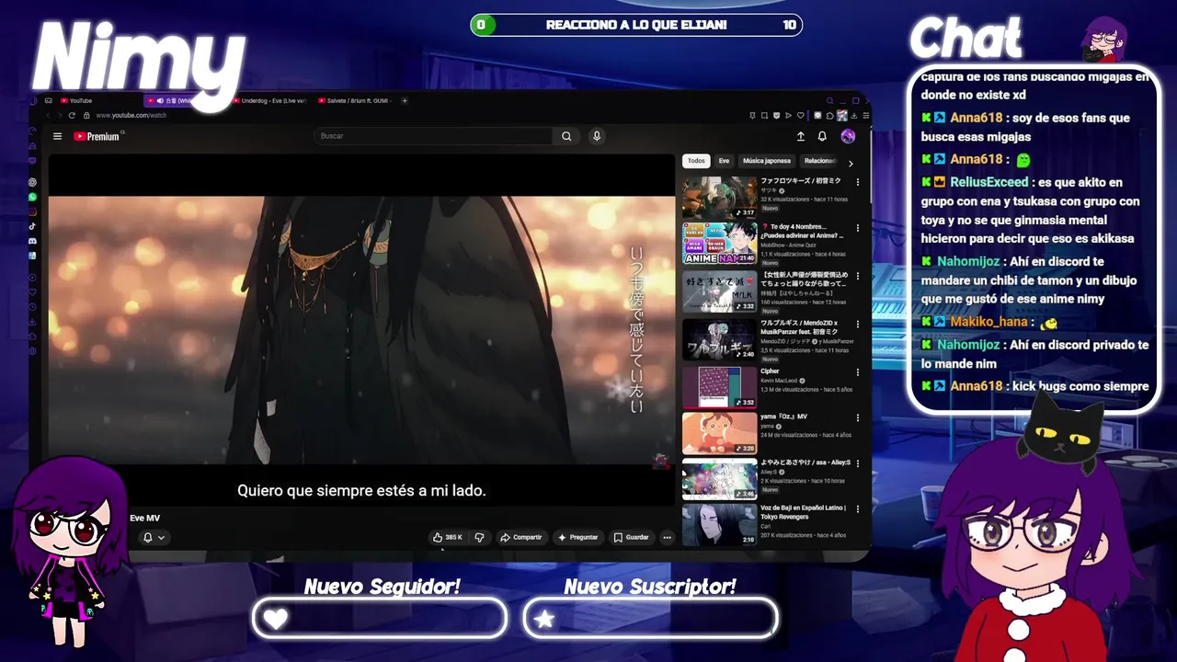1177x662 pixels.
Task: Open history clock icon in browser sidebar
Action: (x=32, y=307)
